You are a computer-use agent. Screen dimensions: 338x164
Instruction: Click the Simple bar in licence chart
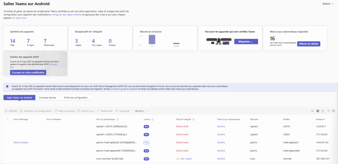pyautogui.click(x=176, y=44)
